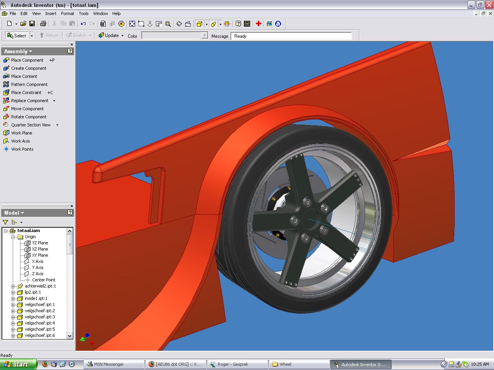Activate the Rotate view tool

[179, 24]
